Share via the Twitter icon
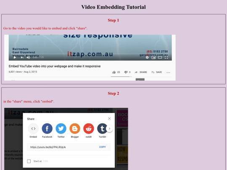This screenshot has width=227, height=170. point(61,128)
